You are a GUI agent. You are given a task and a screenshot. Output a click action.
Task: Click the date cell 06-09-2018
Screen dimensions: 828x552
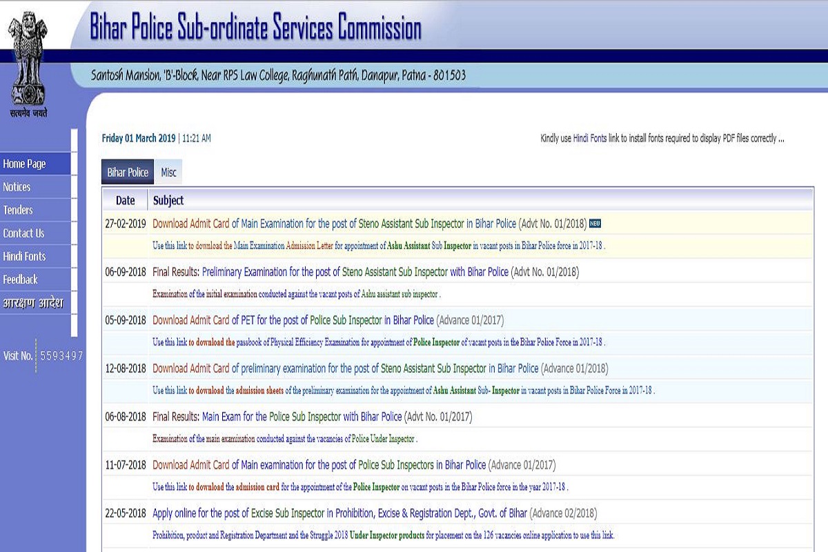click(126, 272)
